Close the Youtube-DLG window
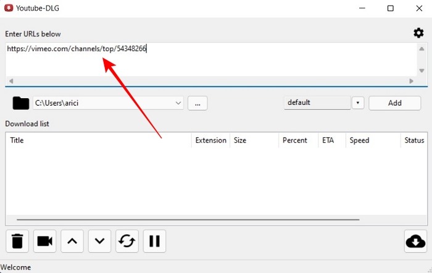Viewport: 432px width, 273px height. 419,8
